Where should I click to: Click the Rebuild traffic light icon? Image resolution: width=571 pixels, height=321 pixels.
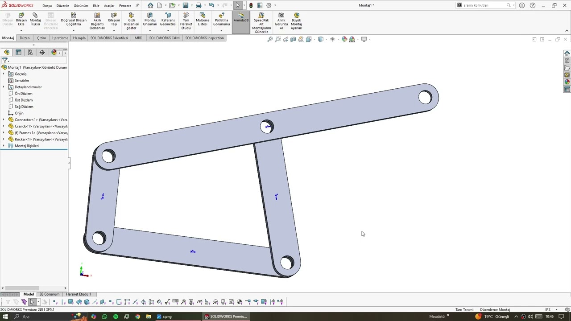pyautogui.click(x=251, y=5)
